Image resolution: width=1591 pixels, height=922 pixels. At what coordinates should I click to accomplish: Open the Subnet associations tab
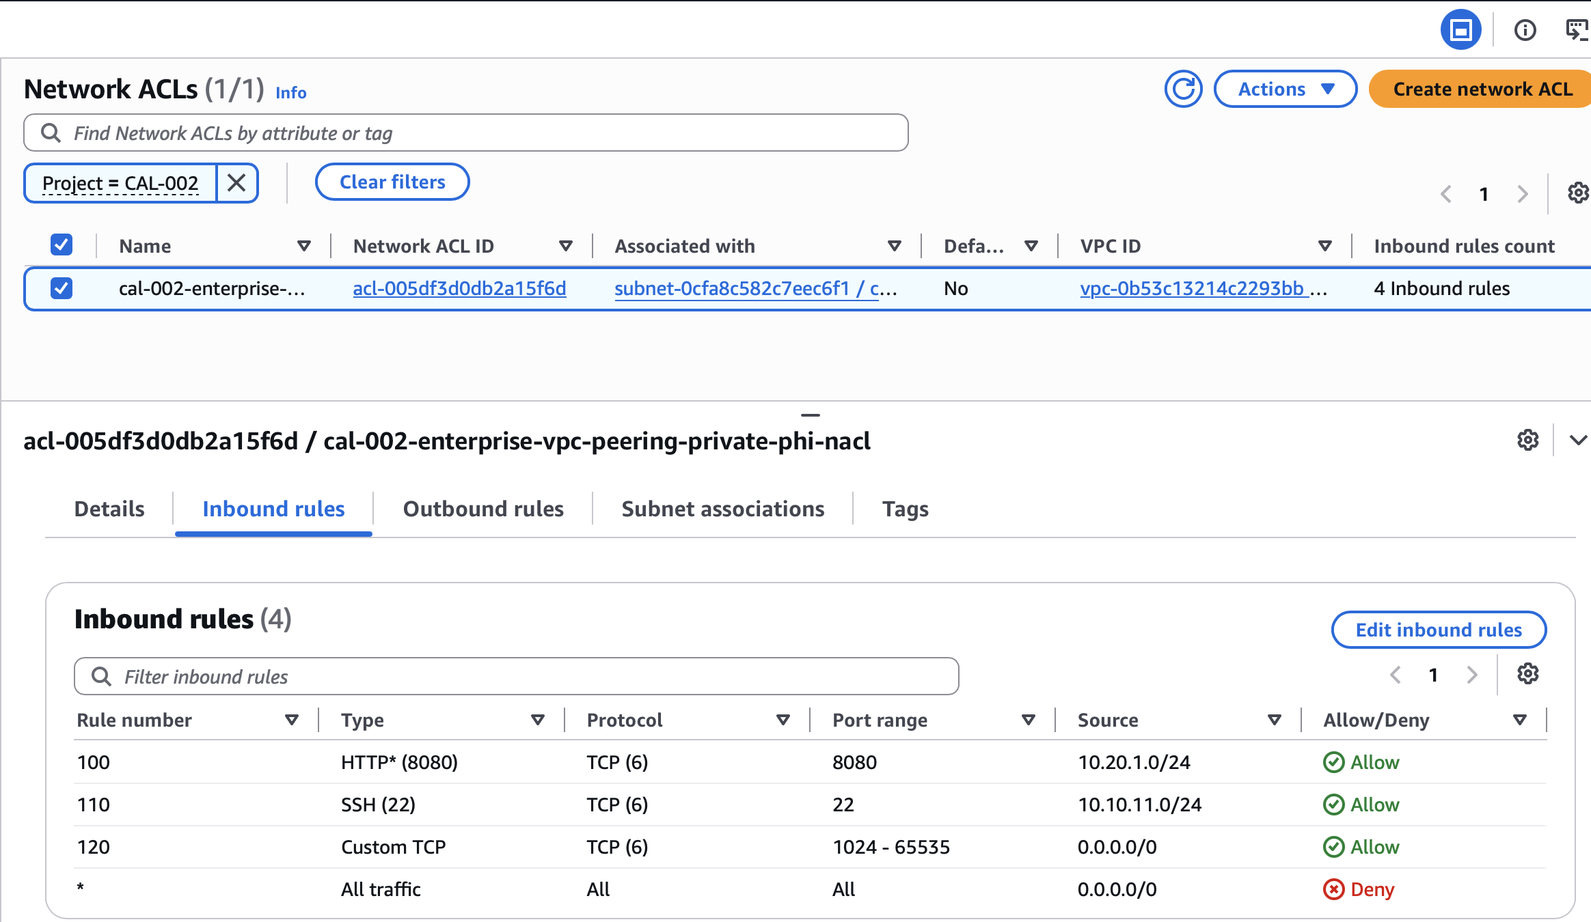723,509
